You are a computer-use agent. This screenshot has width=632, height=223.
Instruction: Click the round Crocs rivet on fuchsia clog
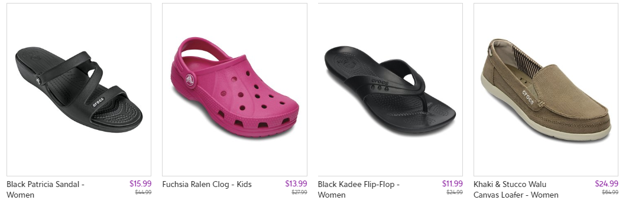[x=190, y=80]
